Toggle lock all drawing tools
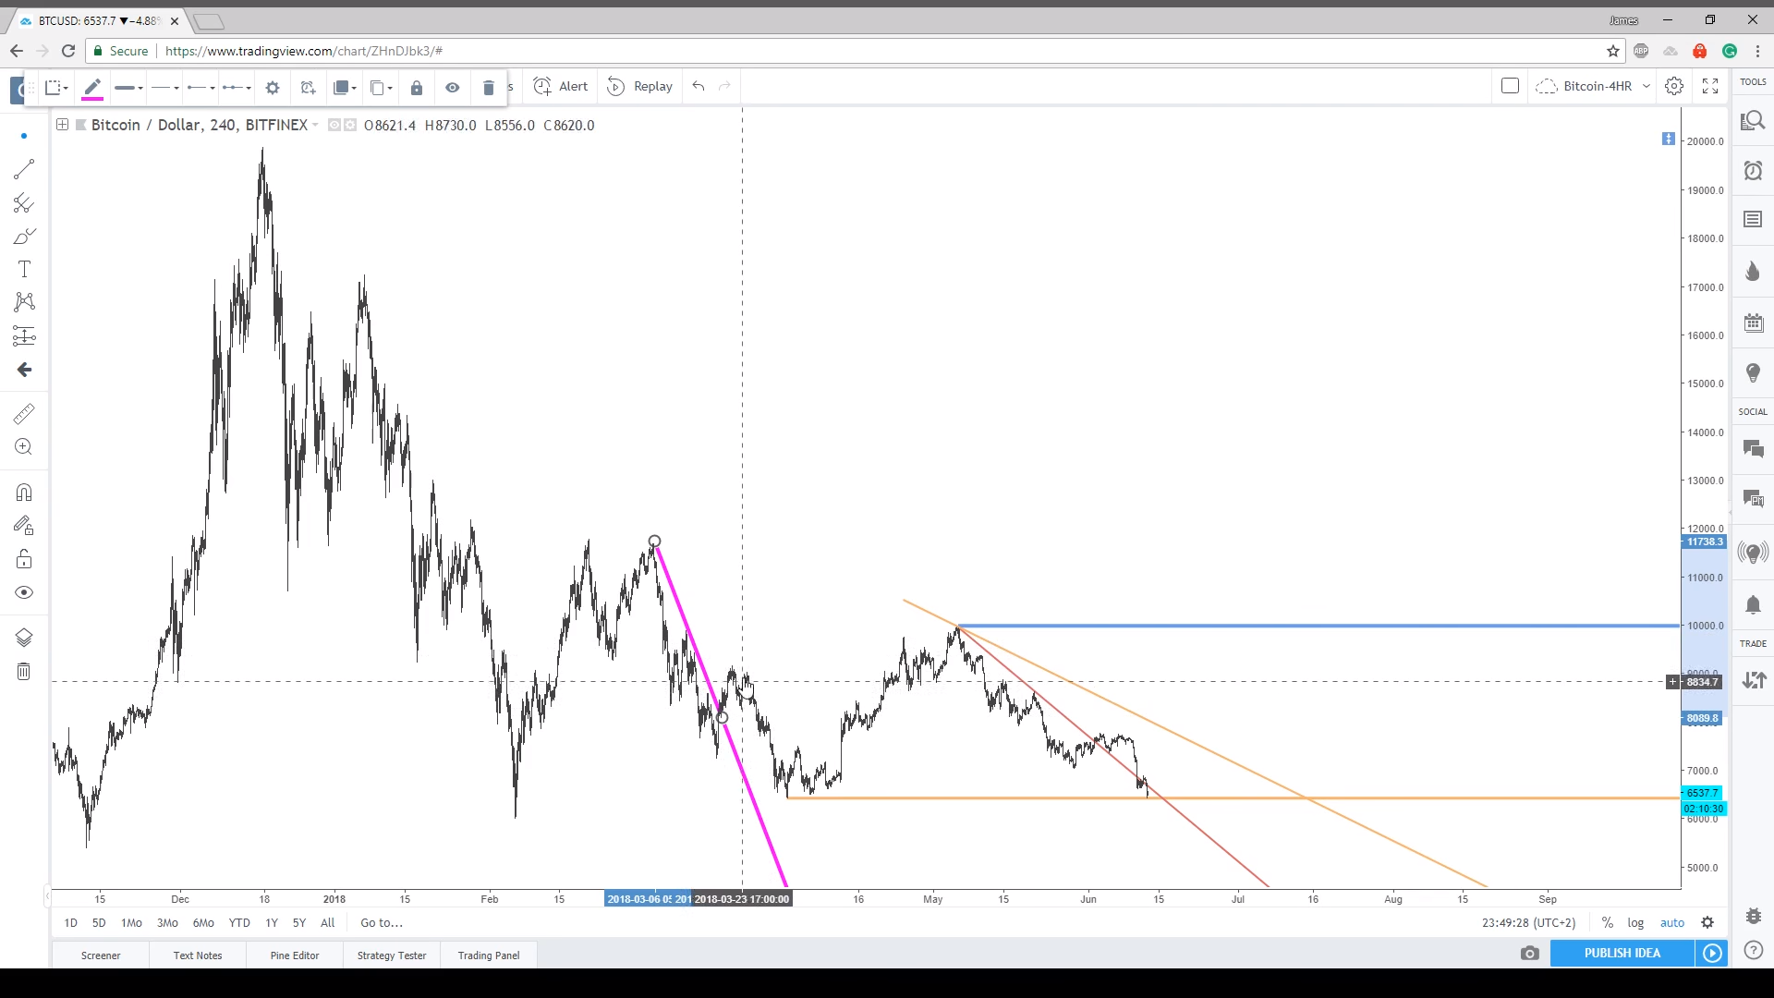Image resolution: width=1774 pixels, height=998 pixels. coord(24,559)
